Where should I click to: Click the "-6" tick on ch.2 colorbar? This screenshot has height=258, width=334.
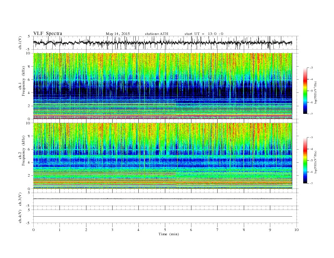[311, 172]
